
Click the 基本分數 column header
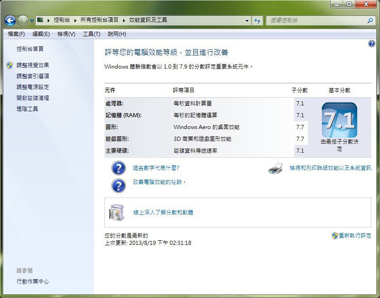[340, 90]
